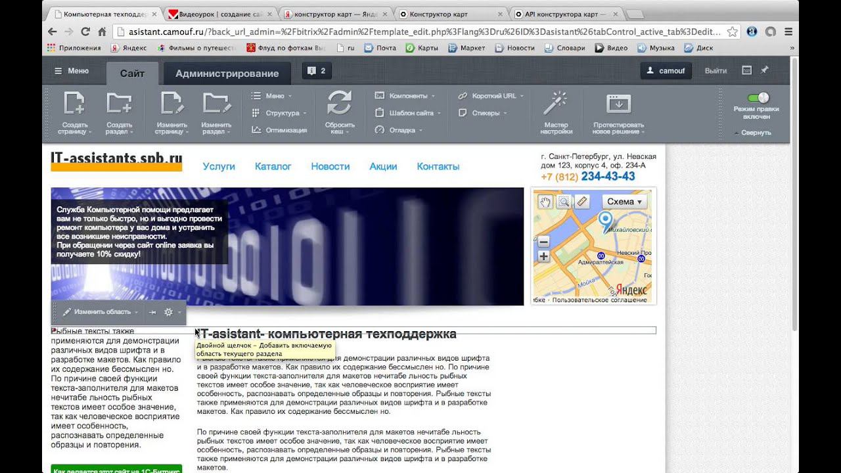This screenshot has width=841, height=473.
Task: Click the phone number 234-43-43
Action: [608, 177]
